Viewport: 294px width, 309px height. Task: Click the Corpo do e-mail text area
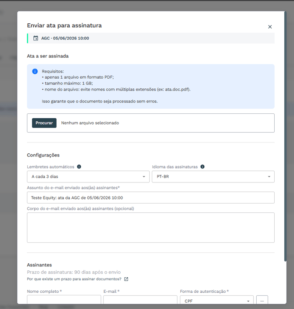(151, 228)
